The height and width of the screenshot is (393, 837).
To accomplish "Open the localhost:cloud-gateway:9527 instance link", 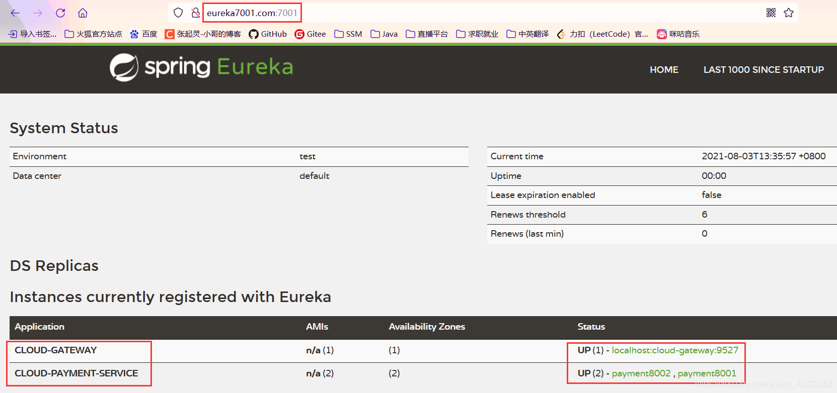I will pyautogui.click(x=675, y=350).
